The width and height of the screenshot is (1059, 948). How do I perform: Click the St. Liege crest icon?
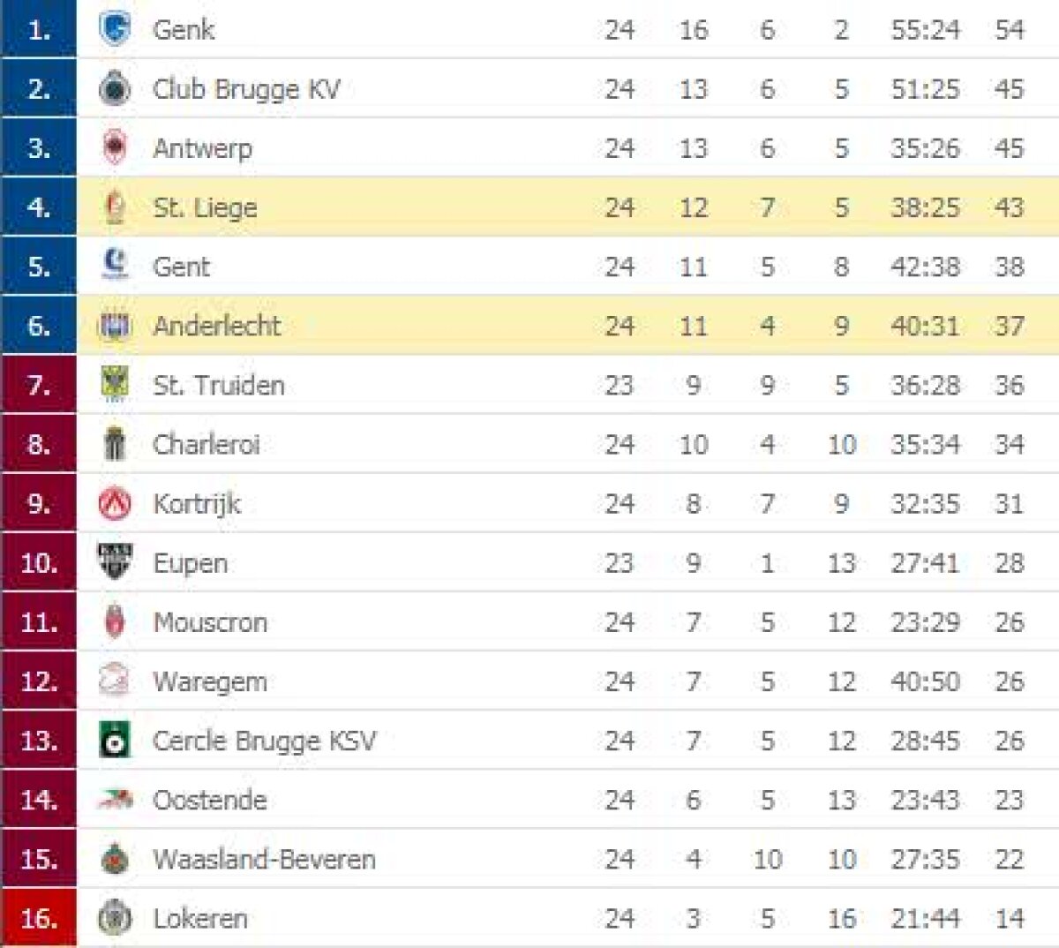pyautogui.click(x=115, y=207)
